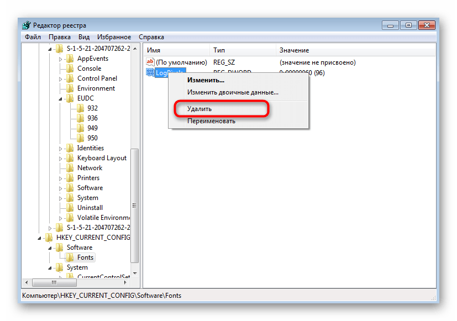Expand the AppEvents tree node
This screenshot has height=321, width=457.
click(x=60, y=59)
